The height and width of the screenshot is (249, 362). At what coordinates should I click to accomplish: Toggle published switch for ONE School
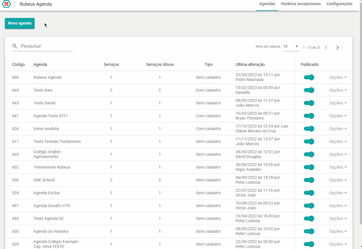point(309,180)
